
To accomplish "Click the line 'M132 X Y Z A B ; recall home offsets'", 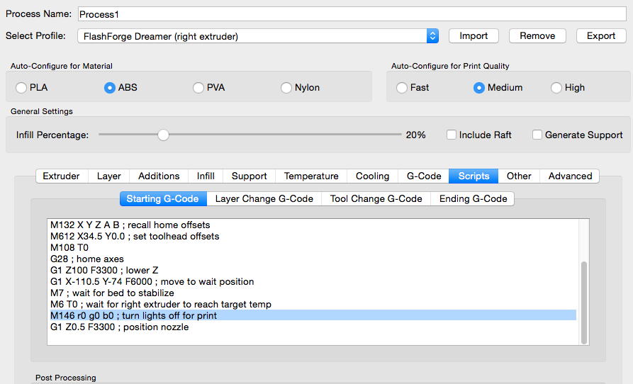I will click(x=130, y=225).
